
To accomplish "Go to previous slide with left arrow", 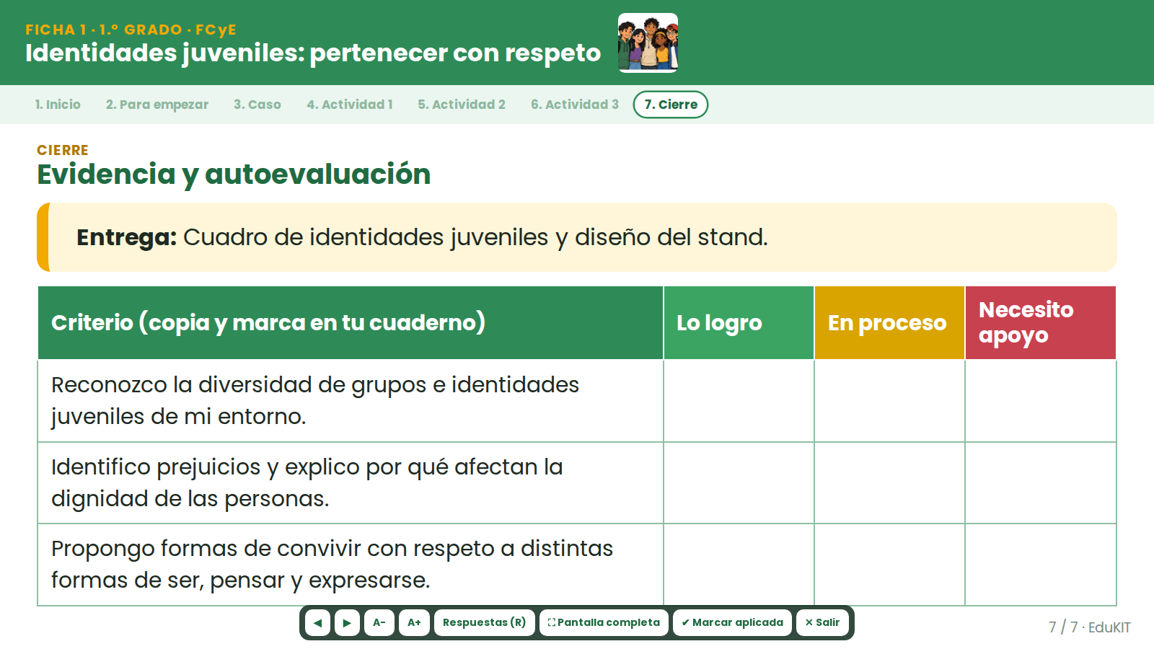I will pos(317,622).
